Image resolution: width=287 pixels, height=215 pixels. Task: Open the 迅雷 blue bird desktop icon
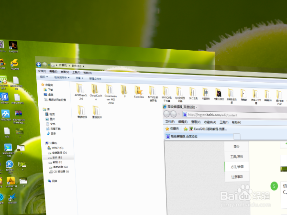click(12, 199)
